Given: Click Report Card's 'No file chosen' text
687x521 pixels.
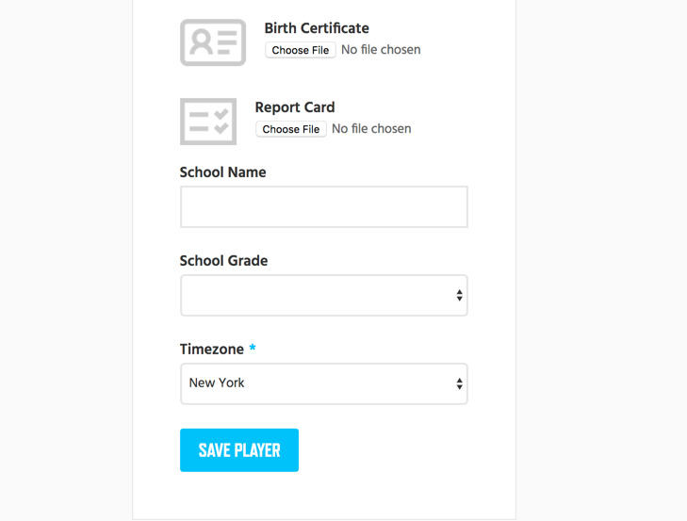Looking at the screenshot, I should (x=371, y=129).
